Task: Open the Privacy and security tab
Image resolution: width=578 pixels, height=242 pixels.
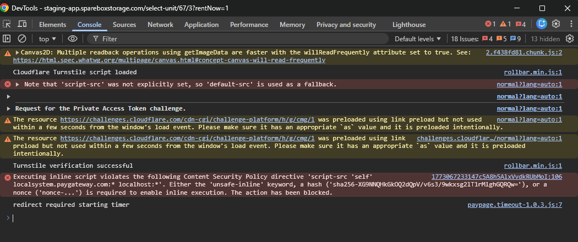Action: (x=346, y=25)
